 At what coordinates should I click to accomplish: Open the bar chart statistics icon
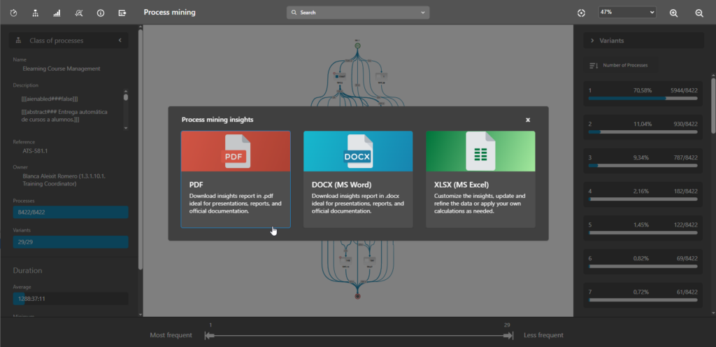point(57,13)
